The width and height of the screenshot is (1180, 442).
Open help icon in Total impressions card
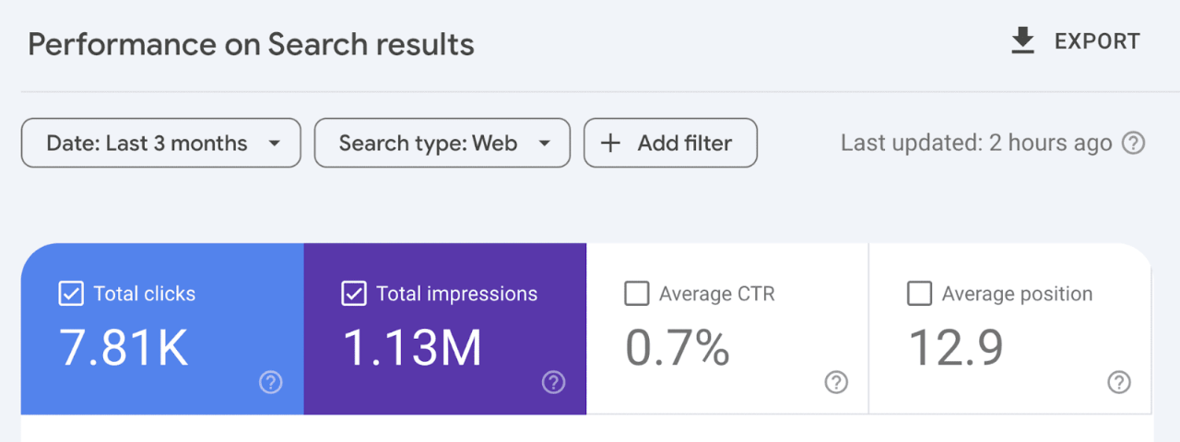pos(553,382)
